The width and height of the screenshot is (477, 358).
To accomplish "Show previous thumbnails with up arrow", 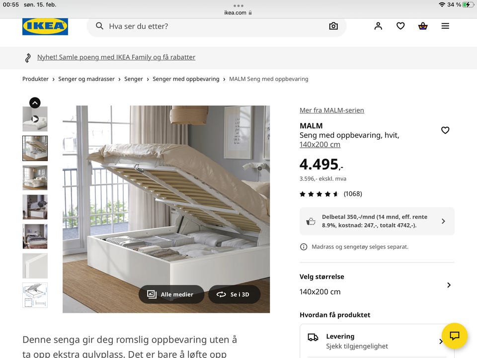I will click(x=35, y=103).
